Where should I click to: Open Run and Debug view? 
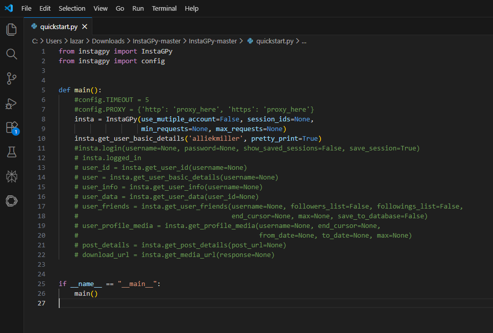11,104
